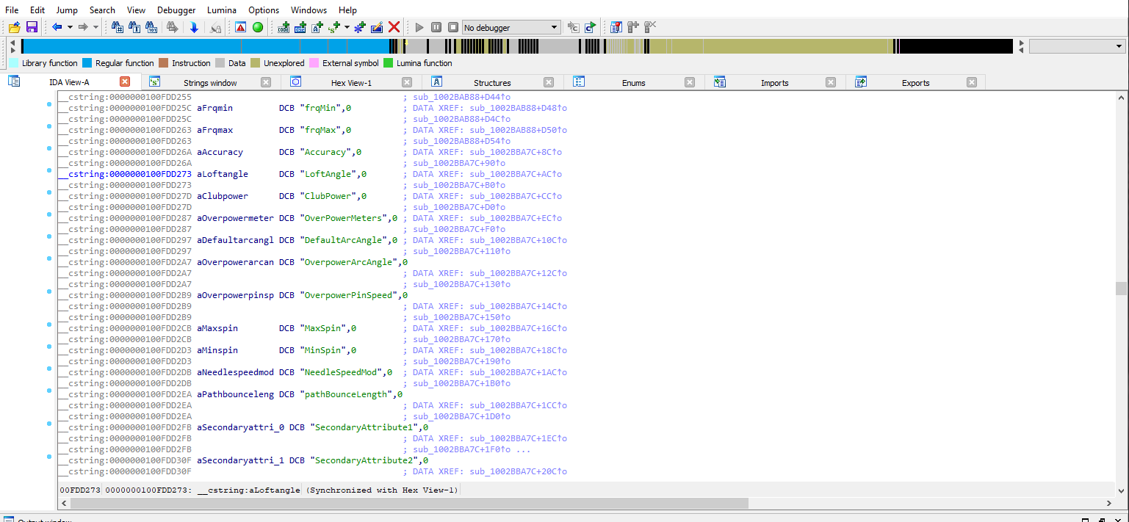Image resolution: width=1129 pixels, height=522 pixels.
Task: Click the green circle toolbar icon
Action: coord(258,27)
